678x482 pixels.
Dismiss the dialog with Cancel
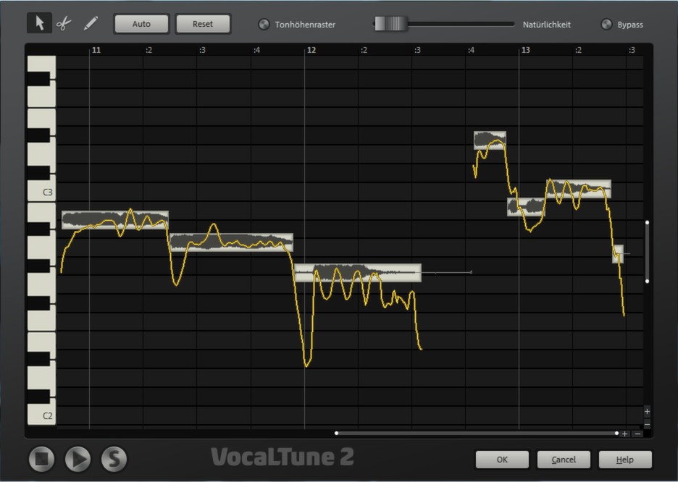coord(563,459)
